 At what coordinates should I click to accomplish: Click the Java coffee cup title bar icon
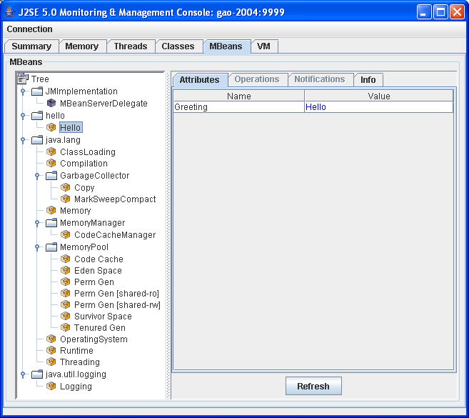coord(10,12)
